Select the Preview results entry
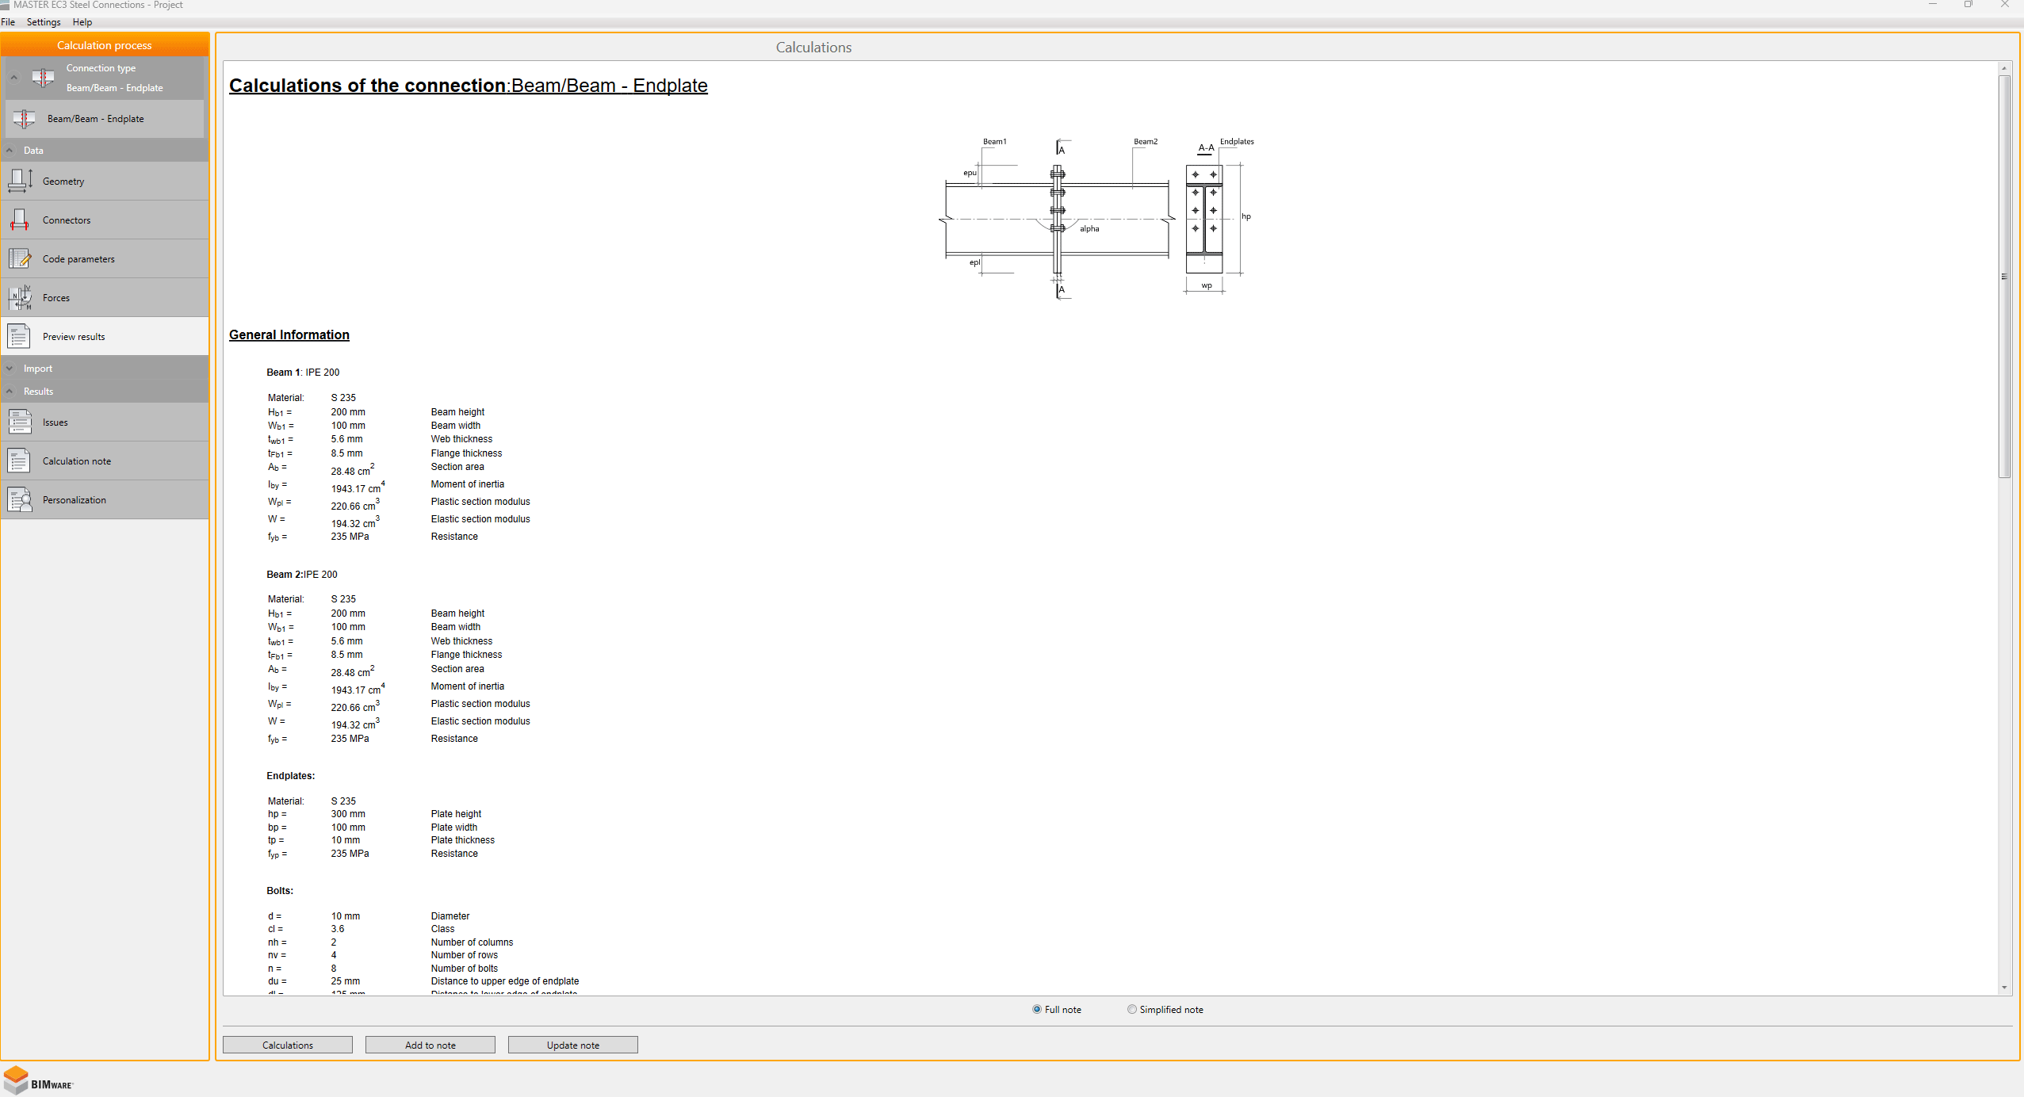Screen dimensions: 2024x1097 click(x=105, y=336)
